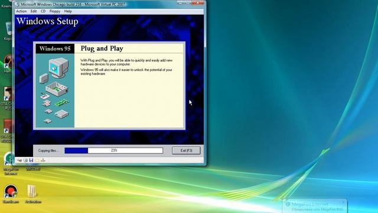The width and height of the screenshot is (378, 213).
Task: Open the Edit menu in Virtual PC
Action: click(x=34, y=11)
